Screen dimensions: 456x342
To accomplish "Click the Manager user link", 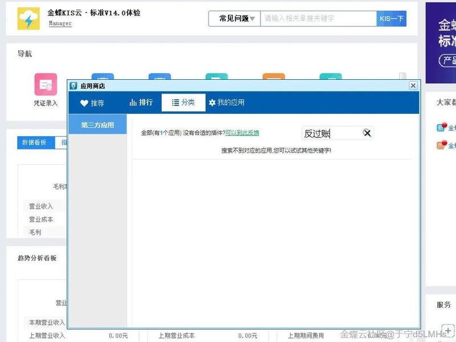I will coord(60,23).
